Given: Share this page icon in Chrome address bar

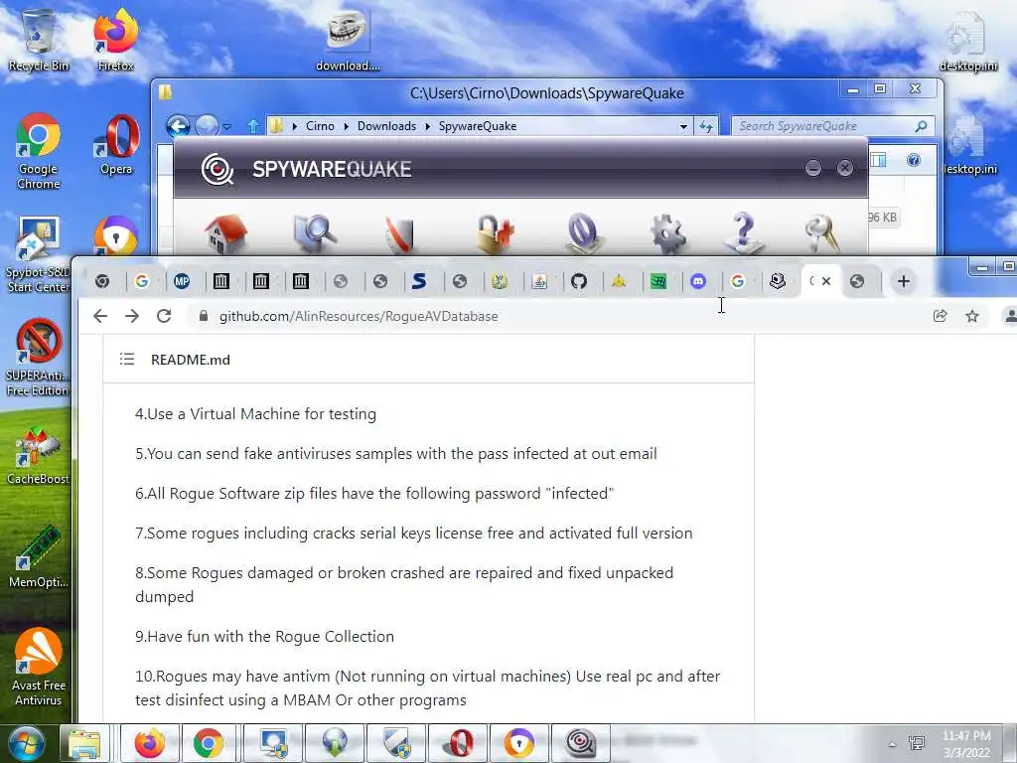Looking at the screenshot, I should 940,316.
